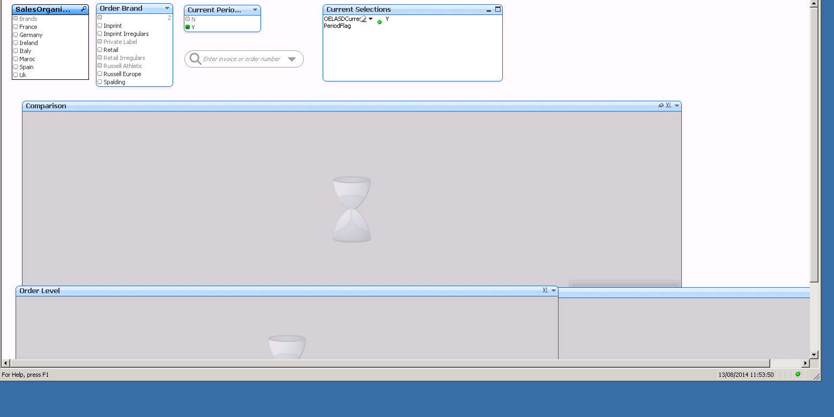Click the vertical scrollbar thumb

coord(814,145)
